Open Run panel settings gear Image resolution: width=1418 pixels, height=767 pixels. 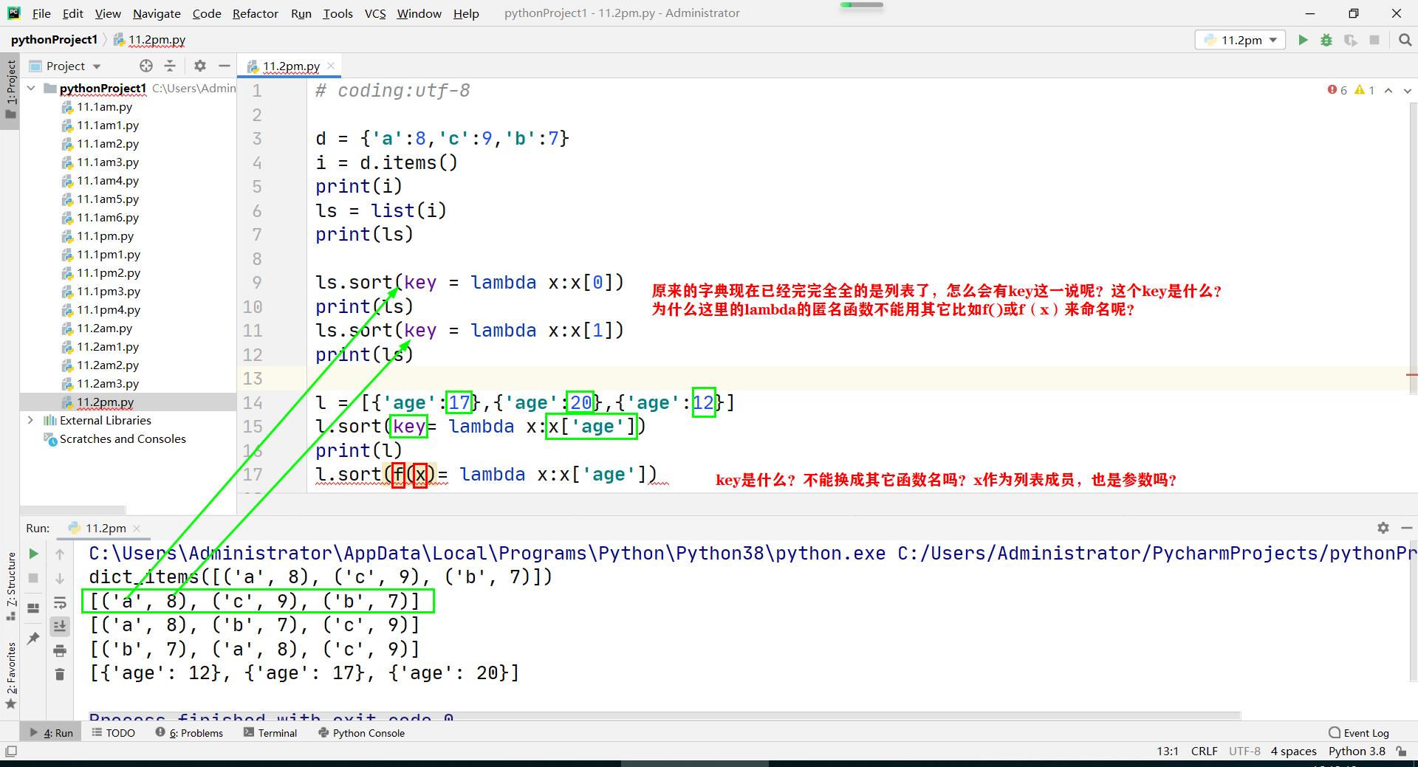point(1383,528)
